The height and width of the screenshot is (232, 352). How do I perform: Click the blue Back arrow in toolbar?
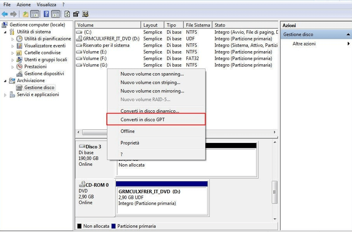pos(5,14)
